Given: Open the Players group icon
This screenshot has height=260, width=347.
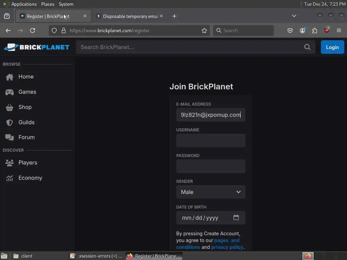Looking at the screenshot, I should 9,163.
